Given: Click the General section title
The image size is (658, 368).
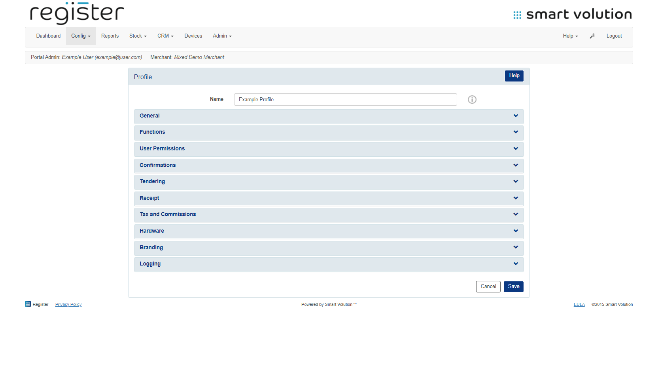Looking at the screenshot, I should tap(149, 116).
